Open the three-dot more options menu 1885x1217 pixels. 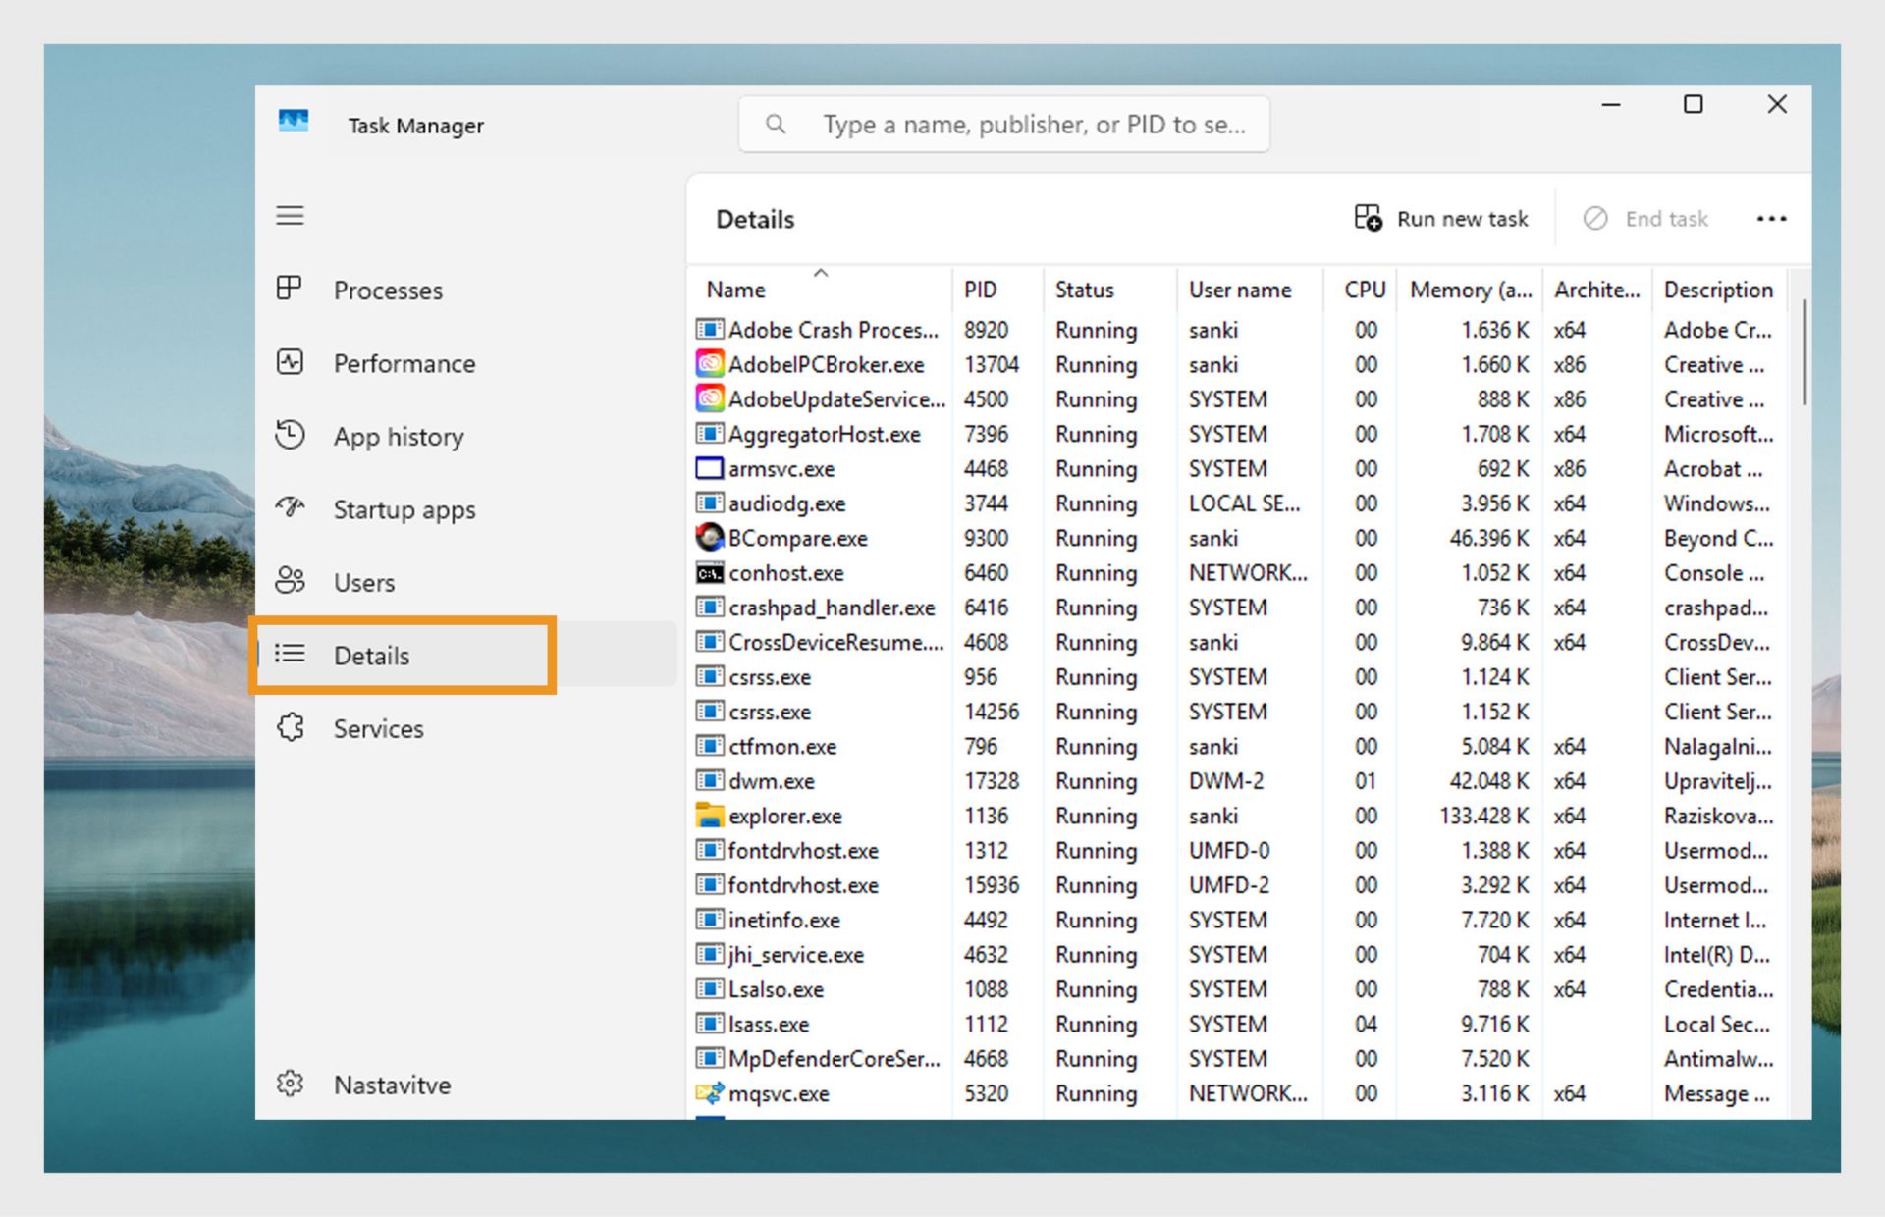(x=1771, y=219)
